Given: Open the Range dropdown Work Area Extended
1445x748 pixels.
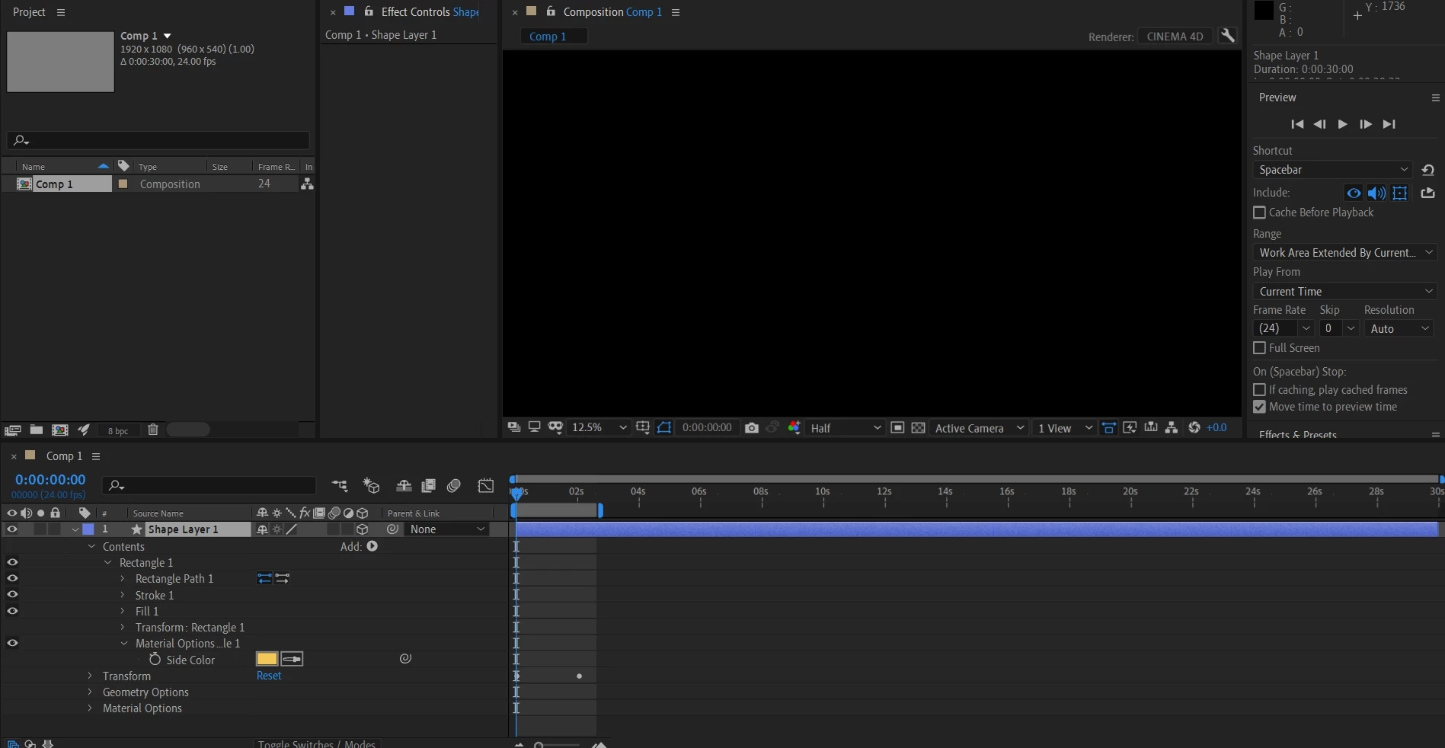Looking at the screenshot, I should point(1344,253).
